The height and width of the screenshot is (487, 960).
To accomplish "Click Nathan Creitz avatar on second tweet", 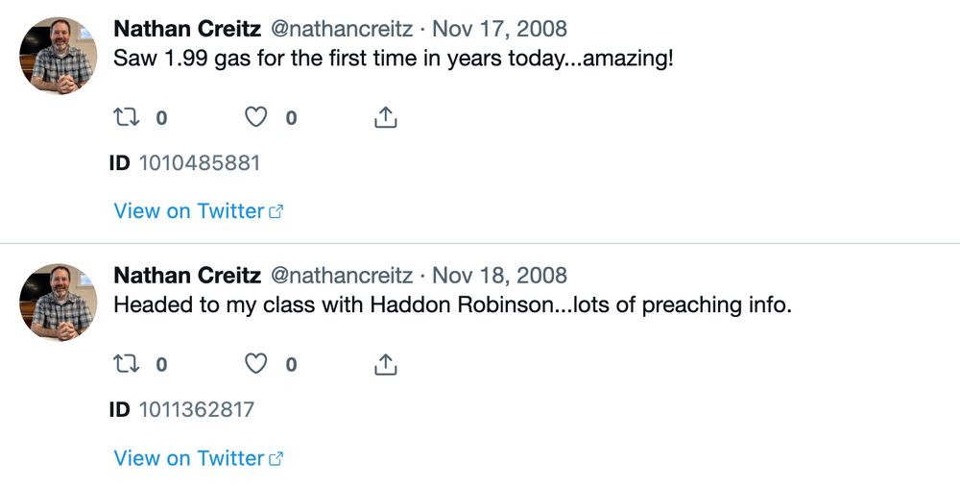I will (x=58, y=303).
